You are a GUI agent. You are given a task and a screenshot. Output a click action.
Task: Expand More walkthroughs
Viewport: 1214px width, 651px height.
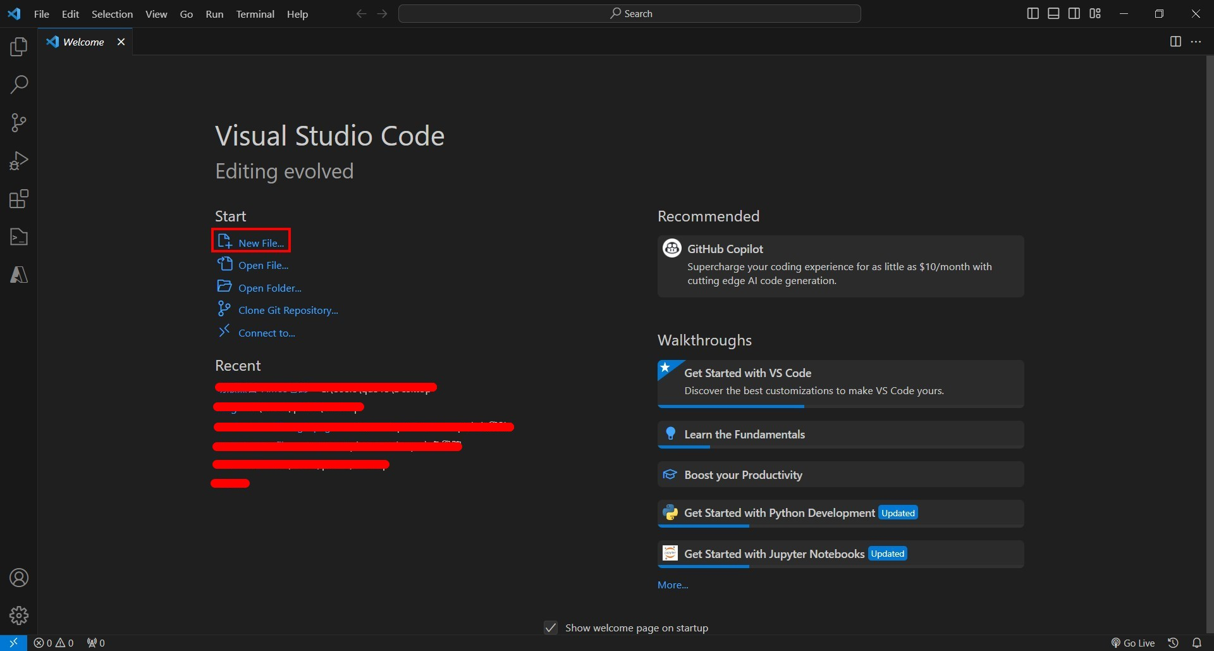coord(671,585)
